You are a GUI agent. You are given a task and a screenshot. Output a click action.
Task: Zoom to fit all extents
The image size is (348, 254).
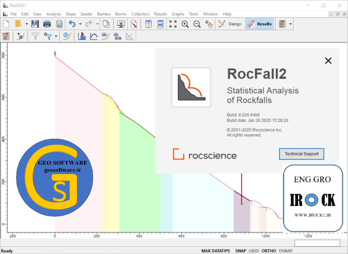tap(173, 24)
